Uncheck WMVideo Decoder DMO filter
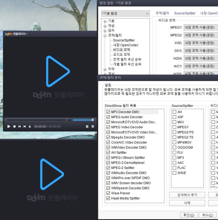Screen dimensions: 218x220 108,147
